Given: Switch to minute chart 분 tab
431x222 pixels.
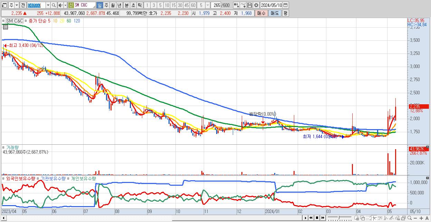Looking at the screenshot, I should (x=126, y=5).
